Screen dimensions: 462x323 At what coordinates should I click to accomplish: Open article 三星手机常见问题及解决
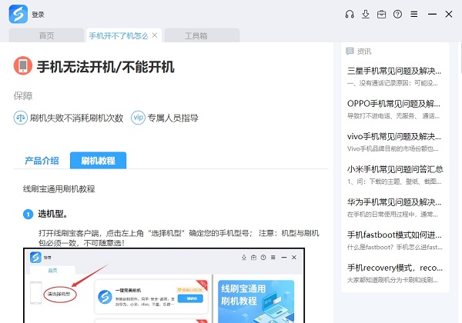(394, 71)
